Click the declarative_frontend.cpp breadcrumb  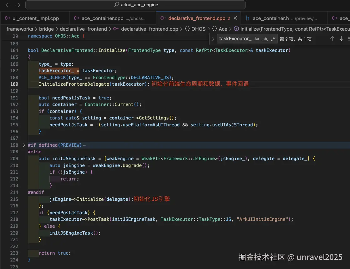[x=146, y=29]
